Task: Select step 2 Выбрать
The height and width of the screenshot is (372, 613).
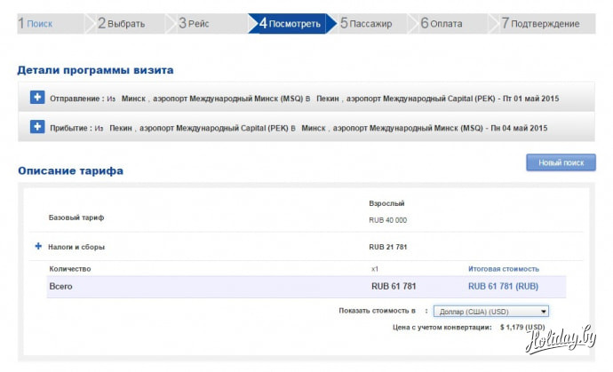Action: [x=122, y=23]
